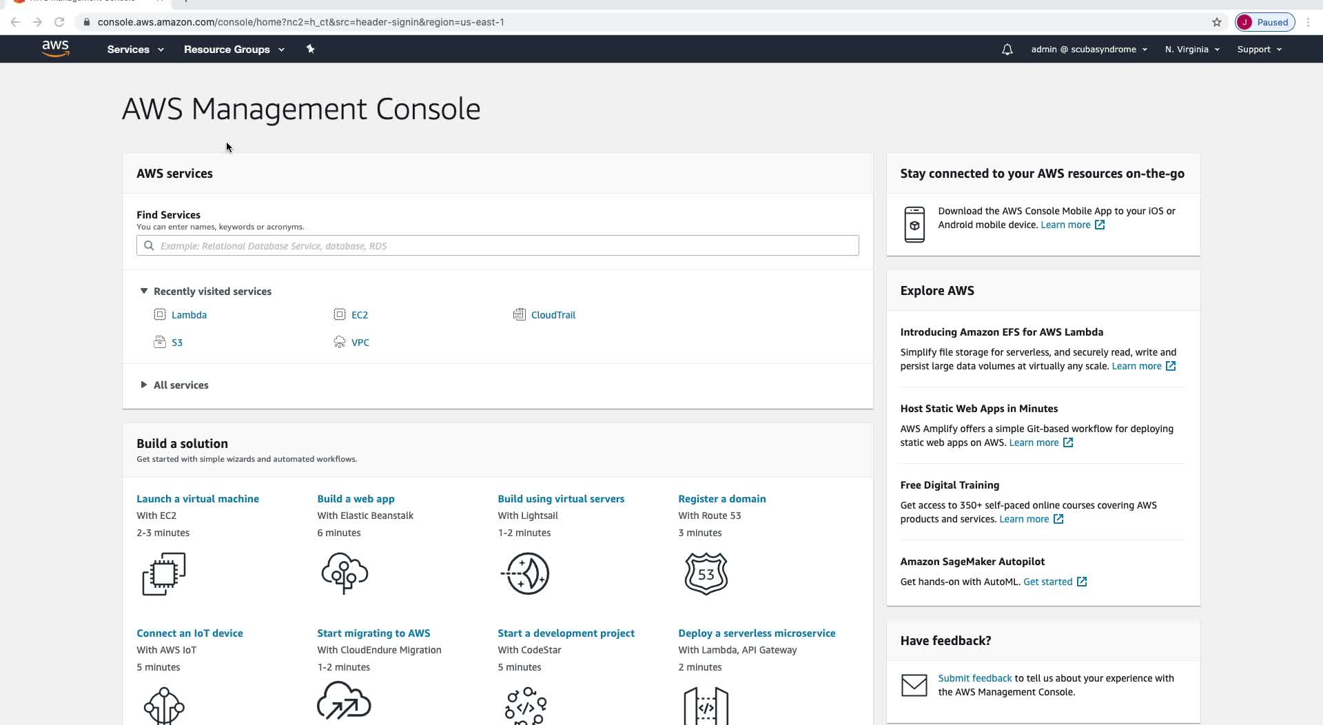Click the EC2 virtual machine chip icon
The width and height of the screenshot is (1323, 725).
pos(164,573)
